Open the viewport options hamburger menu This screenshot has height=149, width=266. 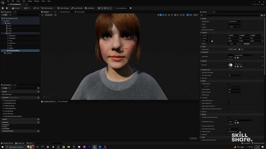click(42, 15)
